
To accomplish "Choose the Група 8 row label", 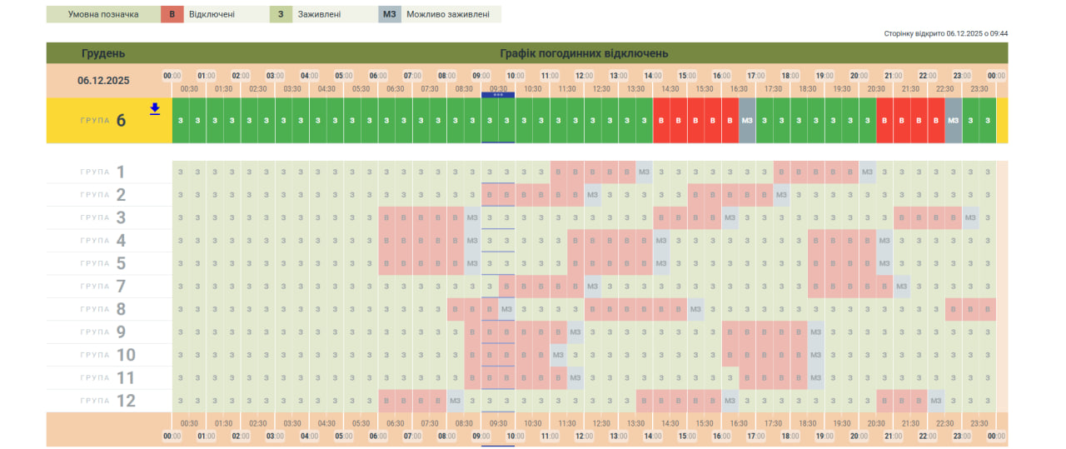I will [x=103, y=309].
